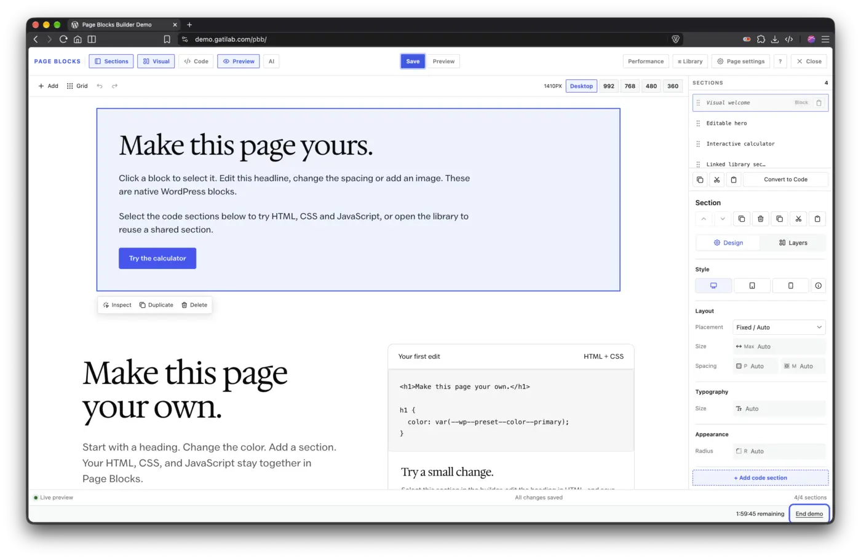Click Duplicate in the block popup toolbar
This screenshot has height=559, width=861.
tap(156, 305)
